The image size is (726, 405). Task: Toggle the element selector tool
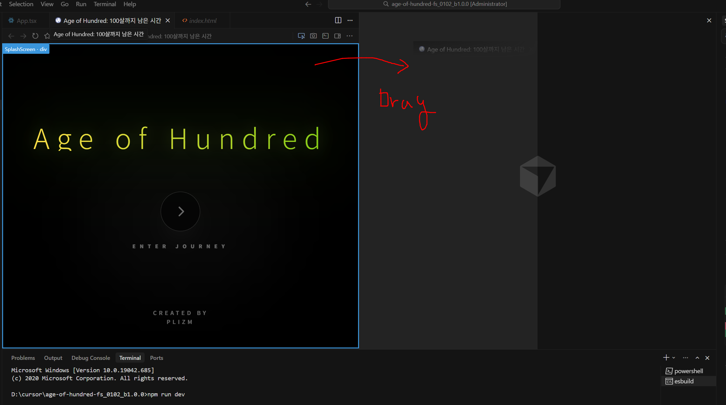pos(301,36)
